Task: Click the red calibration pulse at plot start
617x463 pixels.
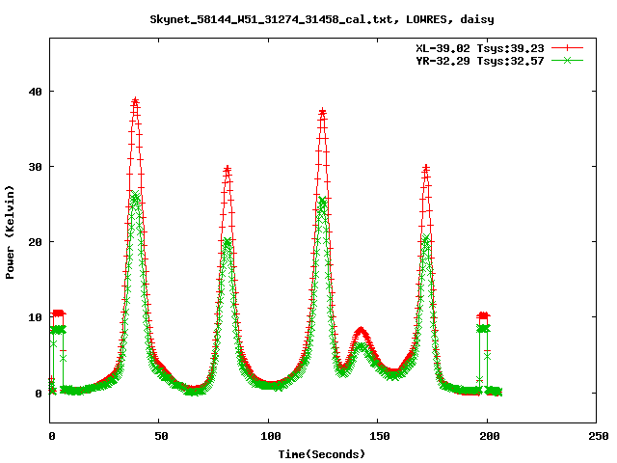Action: coord(58,313)
